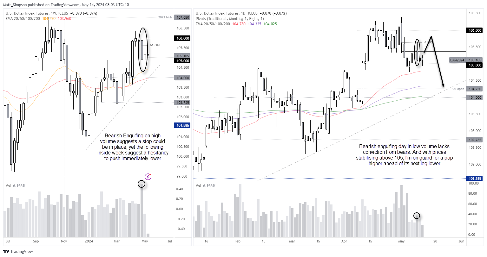Click the 100.00 value on daily volume axis
Viewport: 487px width, 257px height.
pos(474,184)
